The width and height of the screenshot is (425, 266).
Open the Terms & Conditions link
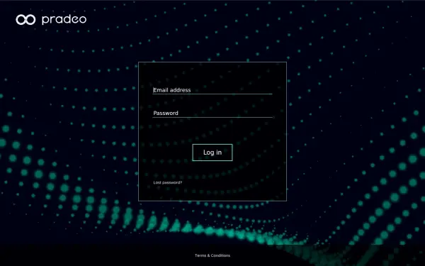[212, 255]
